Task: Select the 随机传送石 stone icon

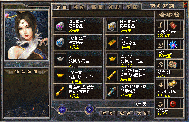Action: [x=112, y=26]
